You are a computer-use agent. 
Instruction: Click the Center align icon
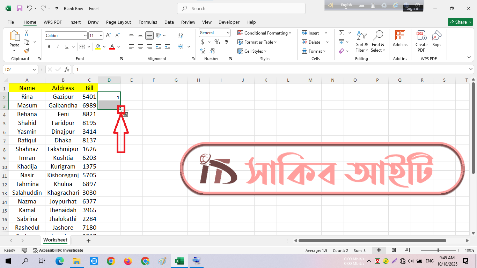[x=140, y=47]
